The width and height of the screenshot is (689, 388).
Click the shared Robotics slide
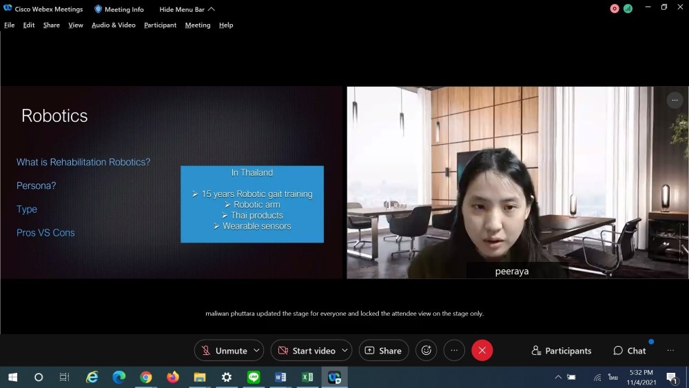point(172,183)
